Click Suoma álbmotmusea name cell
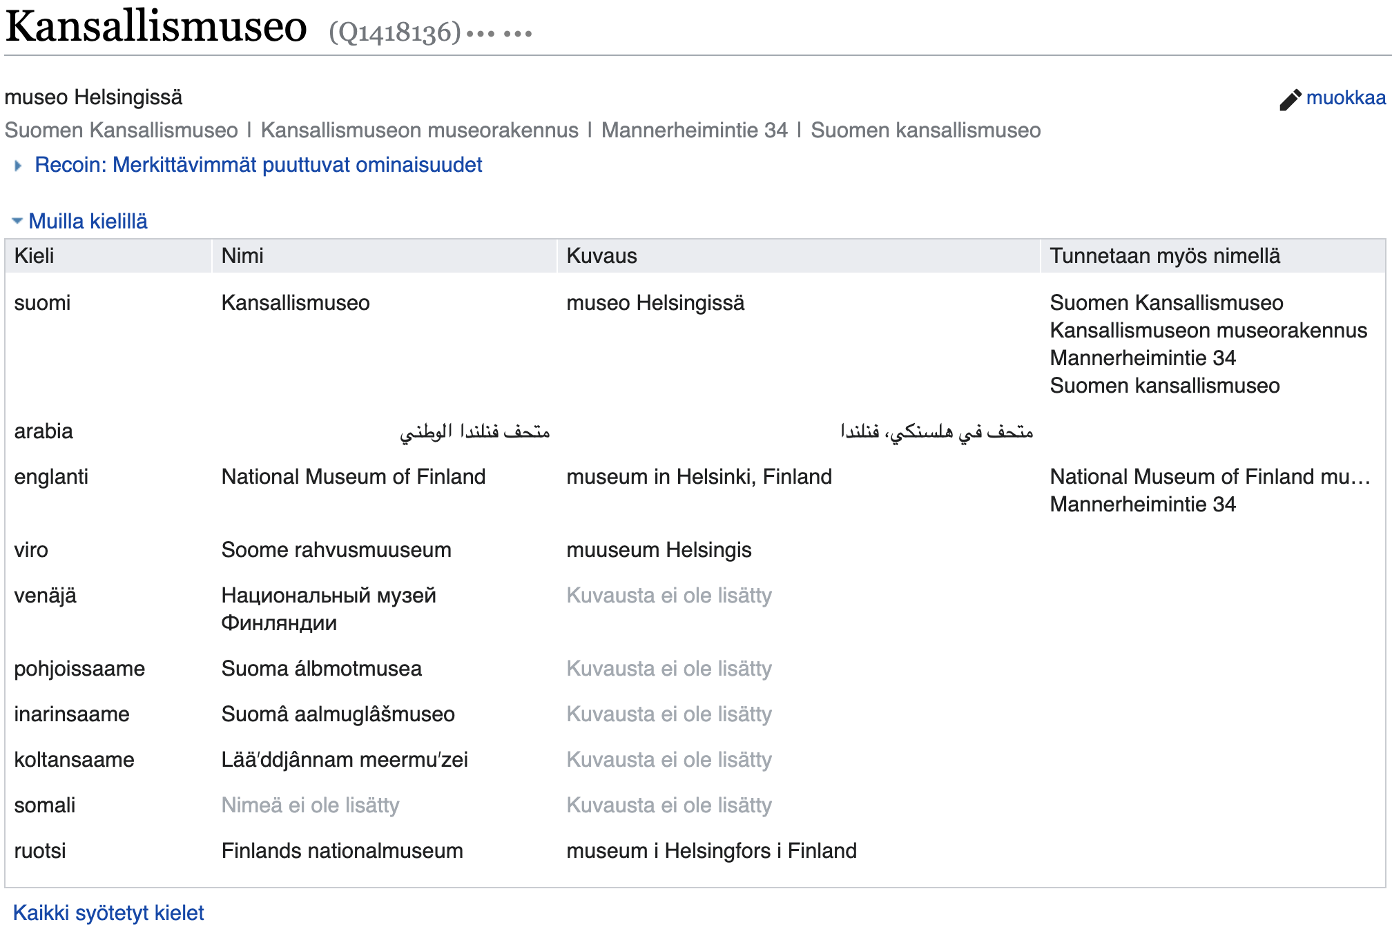 tap(321, 669)
